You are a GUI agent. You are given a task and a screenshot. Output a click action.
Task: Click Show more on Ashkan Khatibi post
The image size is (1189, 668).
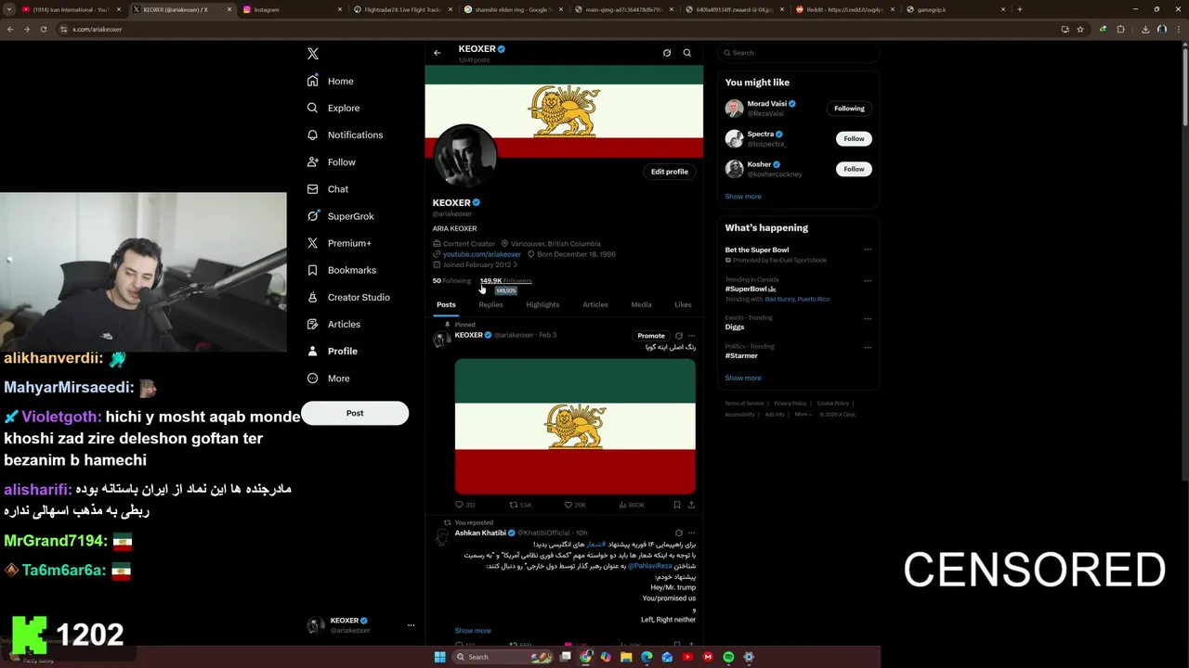(473, 631)
